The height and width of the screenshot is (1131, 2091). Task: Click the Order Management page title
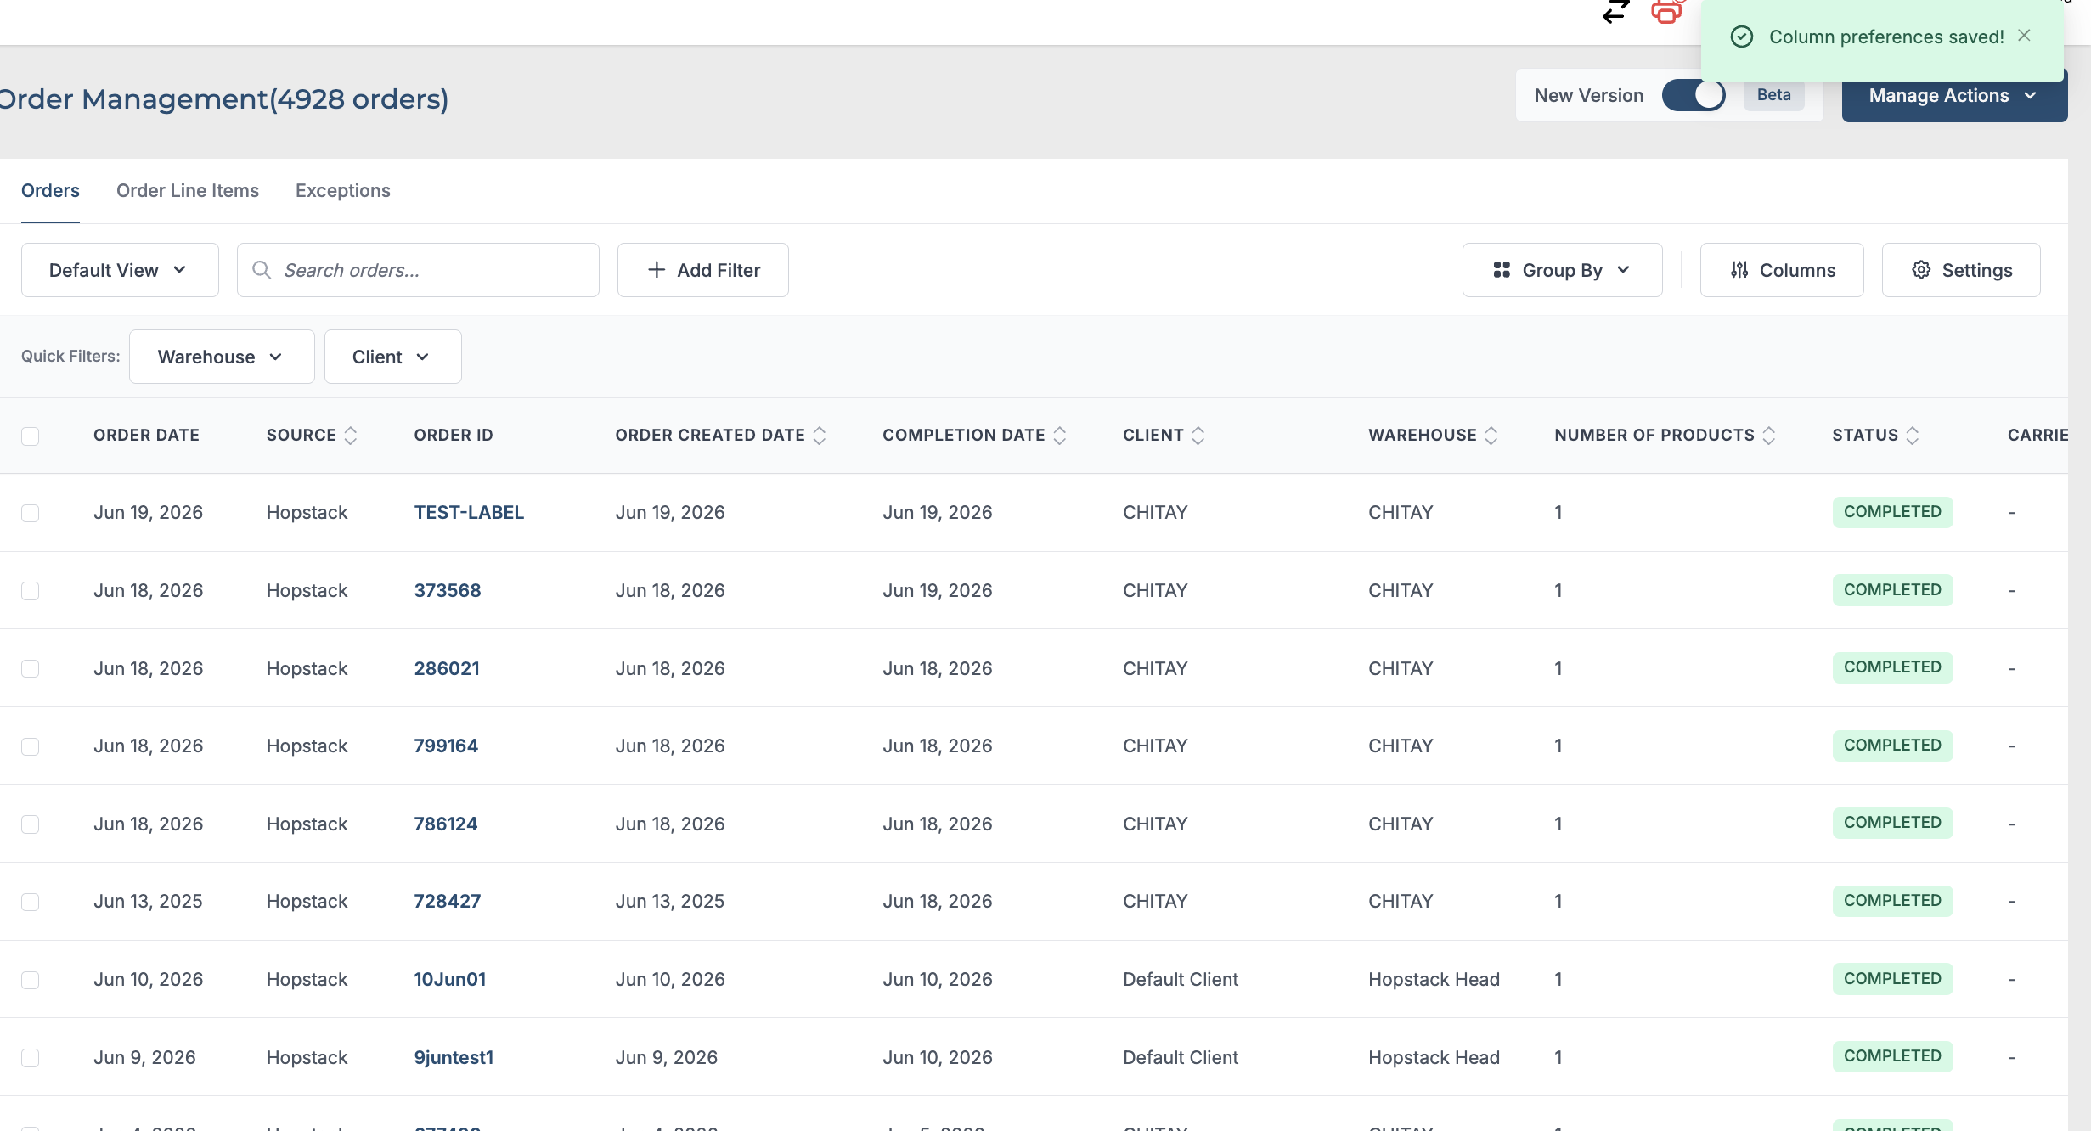click(224, 99)
